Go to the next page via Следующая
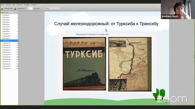Screen dimensions: 195x109 [x=19, y=8]
